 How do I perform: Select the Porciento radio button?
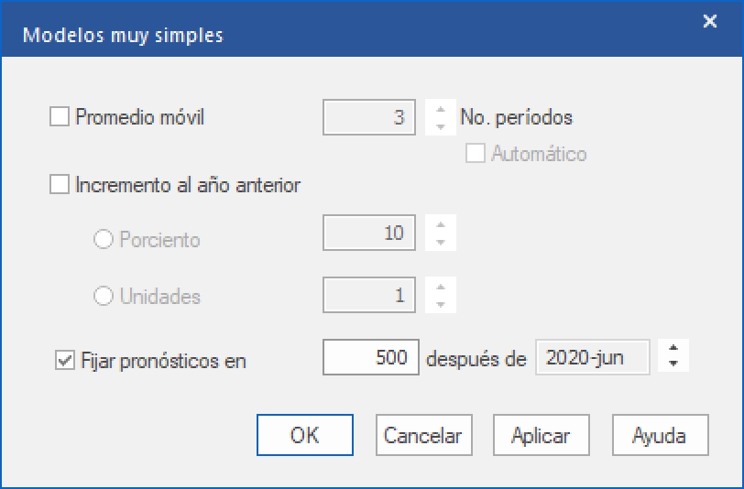coord(104,241)
